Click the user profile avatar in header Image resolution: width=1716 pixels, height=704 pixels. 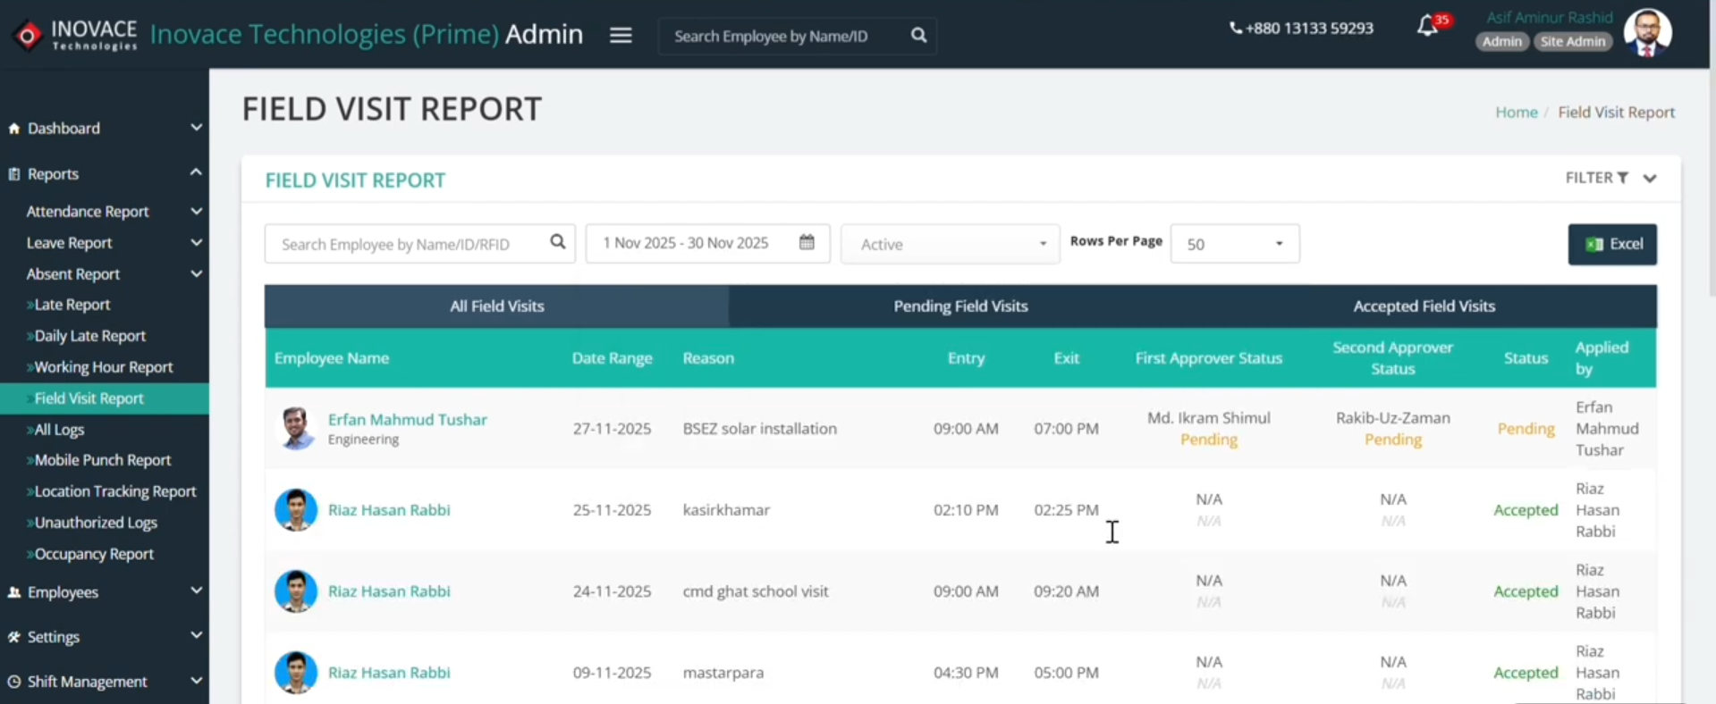click(1647, 33)
